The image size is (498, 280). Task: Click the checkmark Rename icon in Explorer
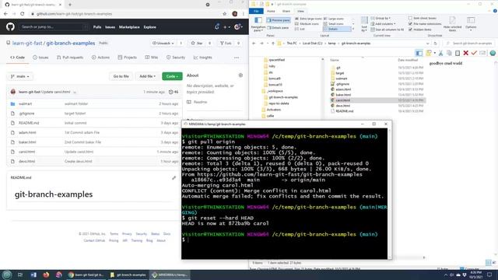coord(474,53)
